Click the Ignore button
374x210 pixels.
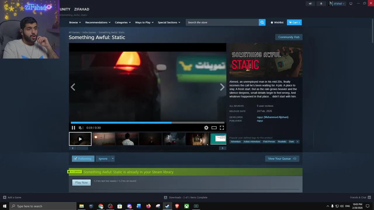tap(103, 159)
